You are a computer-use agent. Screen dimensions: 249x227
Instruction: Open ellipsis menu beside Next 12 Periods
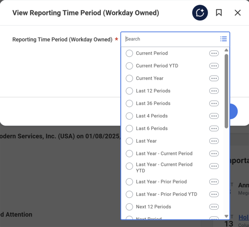(x=214, y=207)
